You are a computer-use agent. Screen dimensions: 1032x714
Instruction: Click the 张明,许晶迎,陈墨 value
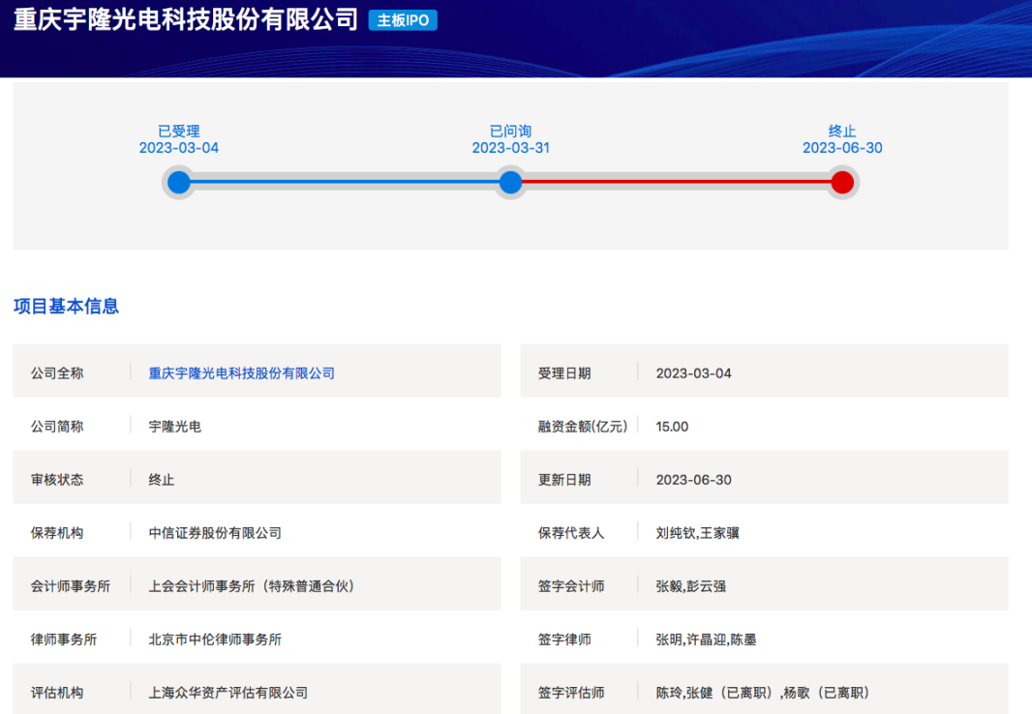(x=706, y=640)
